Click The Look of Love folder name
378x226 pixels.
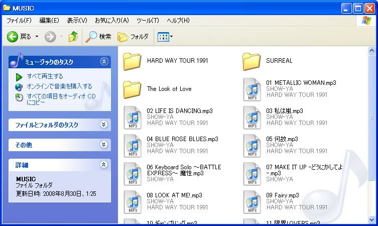pyautogui.click(x=169, y=89)
